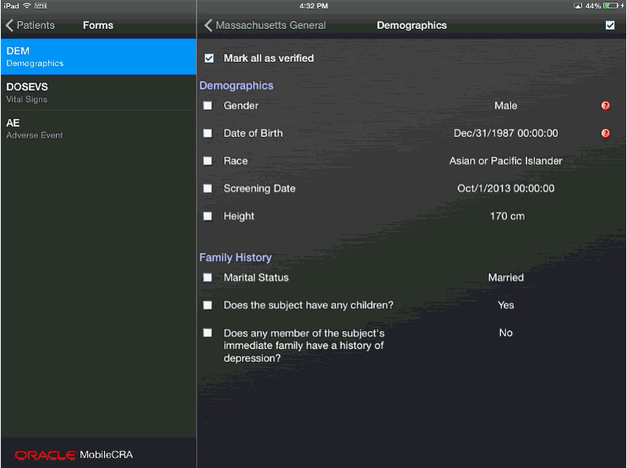Click the Forms panel title
627x468 pixels.
[x=98, y=25]
